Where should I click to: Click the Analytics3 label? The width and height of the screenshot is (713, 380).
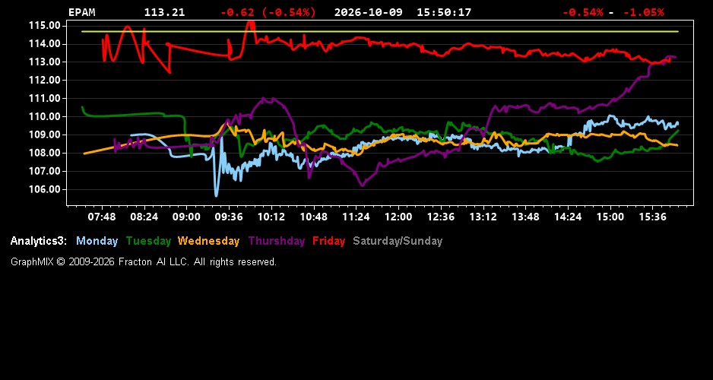[39, 241]
